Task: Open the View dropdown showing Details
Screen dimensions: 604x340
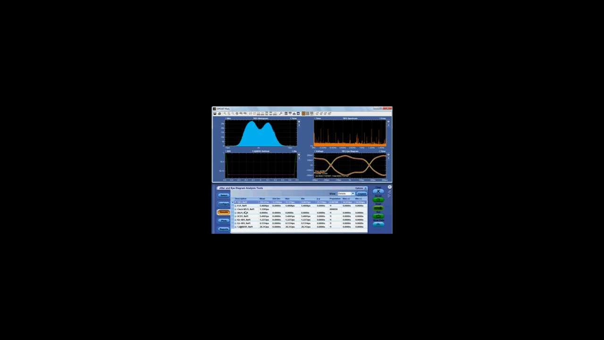Action: point(346,194)
